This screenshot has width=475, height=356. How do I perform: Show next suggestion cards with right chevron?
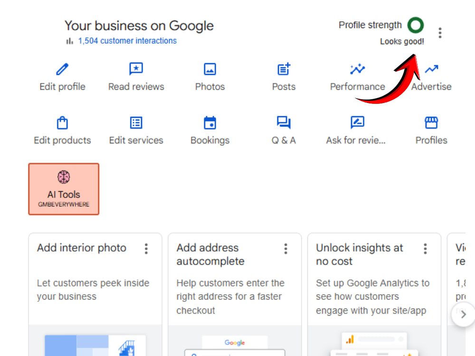[463, 315]
